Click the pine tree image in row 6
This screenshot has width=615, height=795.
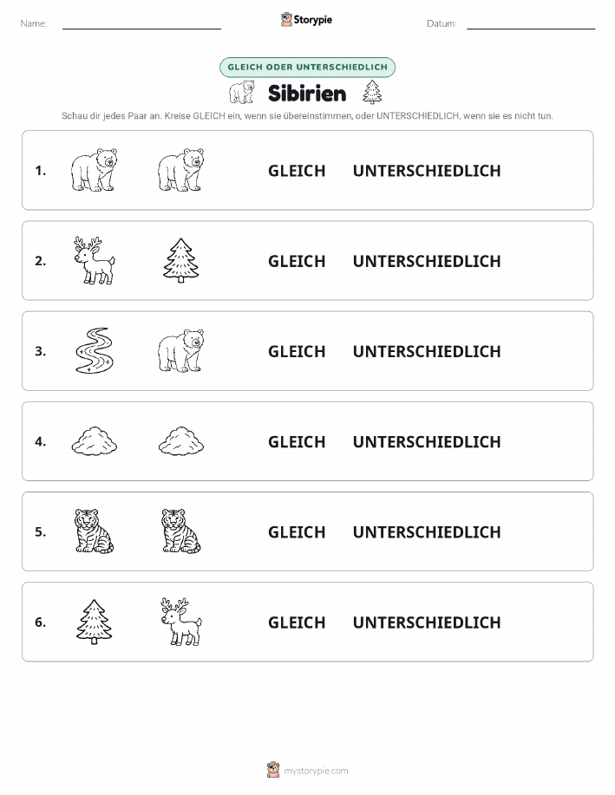(x=94, y=621)
